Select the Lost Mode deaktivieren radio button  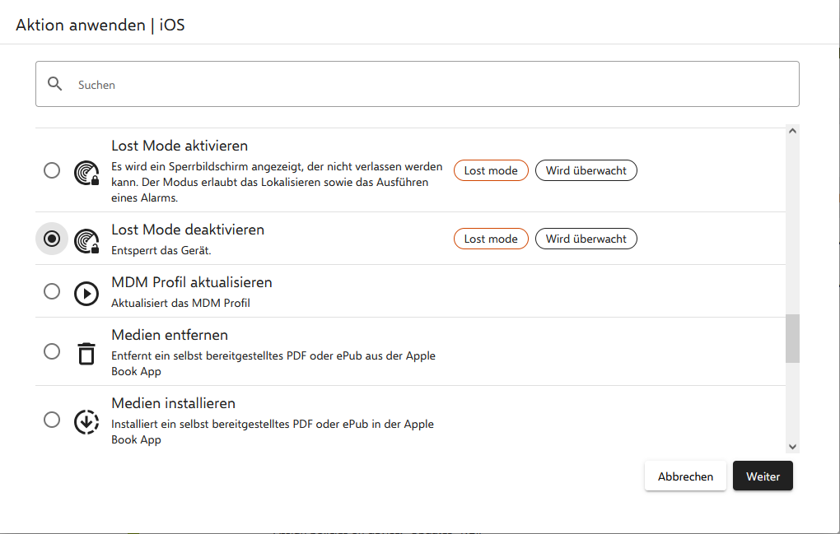pyautogui.click(x=52, y=239)
